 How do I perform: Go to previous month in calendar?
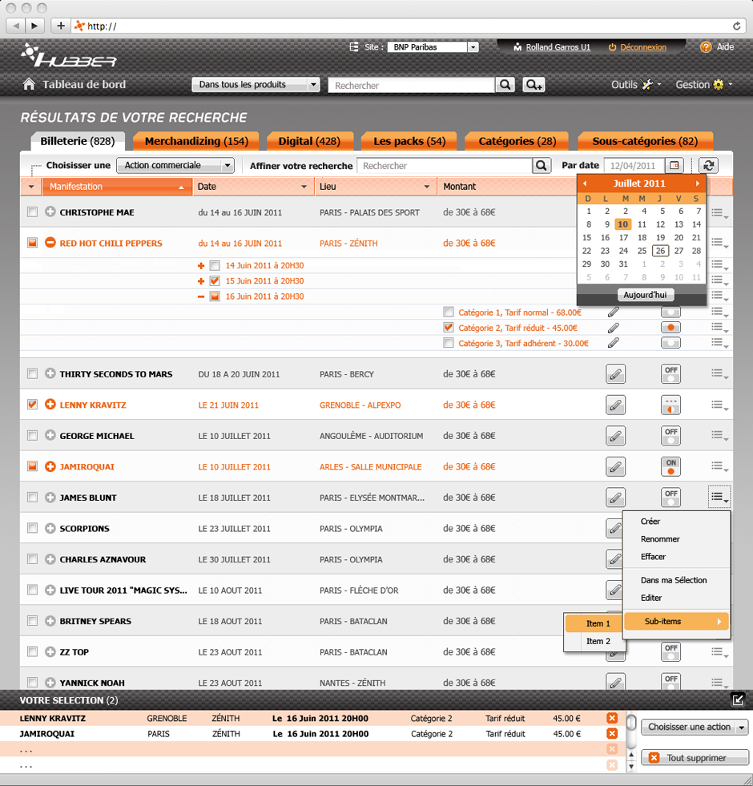coord(585,183)
